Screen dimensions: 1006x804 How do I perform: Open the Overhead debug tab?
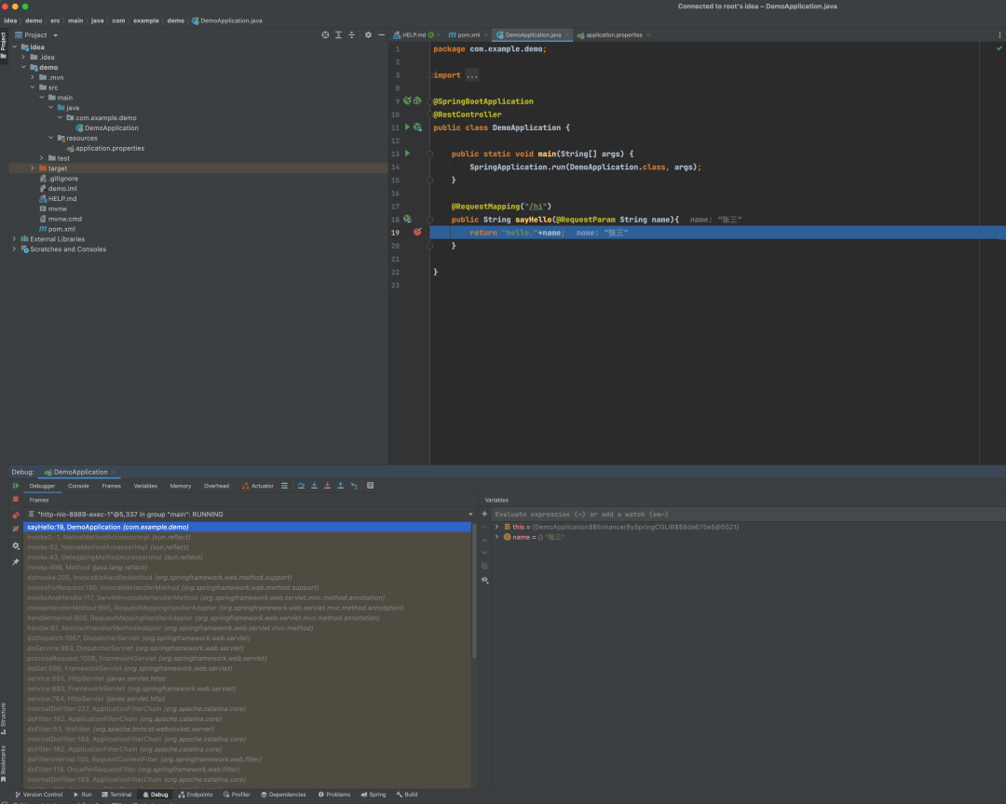(216, 486)
